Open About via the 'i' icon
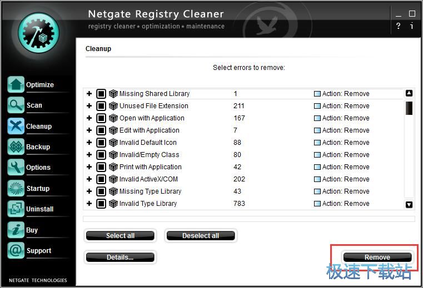 click(x=412, y=26)
